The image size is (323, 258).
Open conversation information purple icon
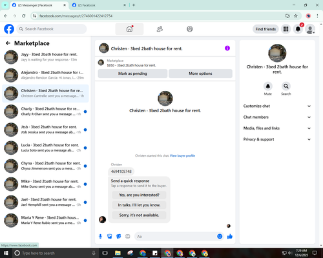[x=227, y=48]
